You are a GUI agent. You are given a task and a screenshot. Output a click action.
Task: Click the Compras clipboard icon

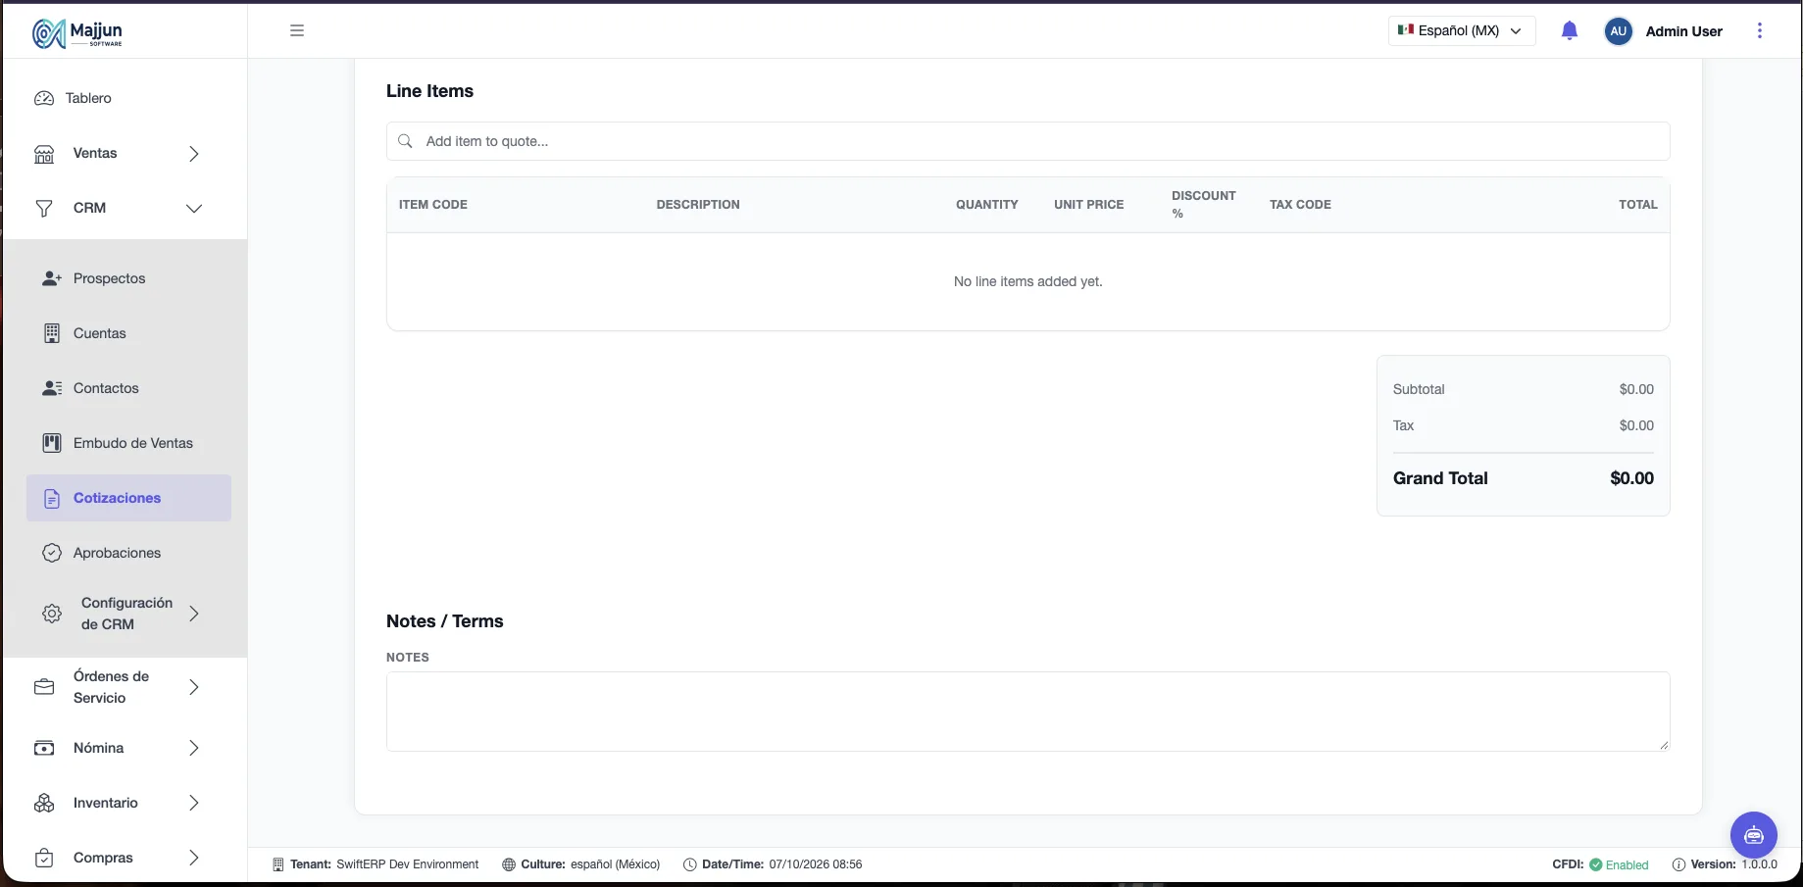(x=44, y=858)
